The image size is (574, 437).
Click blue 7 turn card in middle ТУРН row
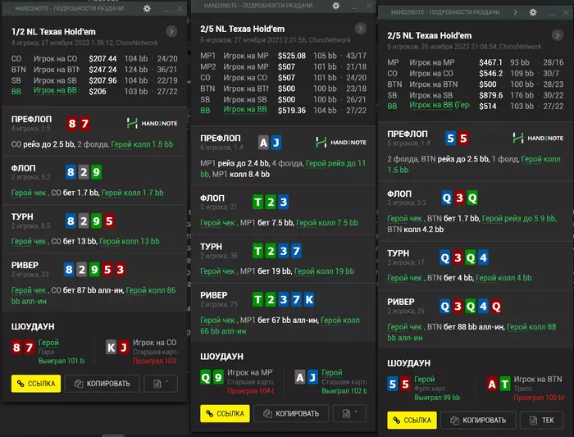coord(296,251)
